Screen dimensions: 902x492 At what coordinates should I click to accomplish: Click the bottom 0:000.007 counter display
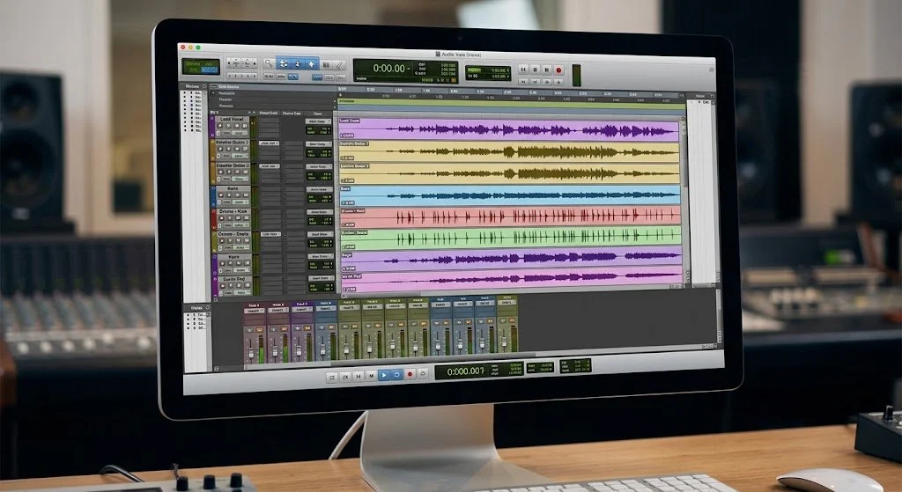click(478, 371)
